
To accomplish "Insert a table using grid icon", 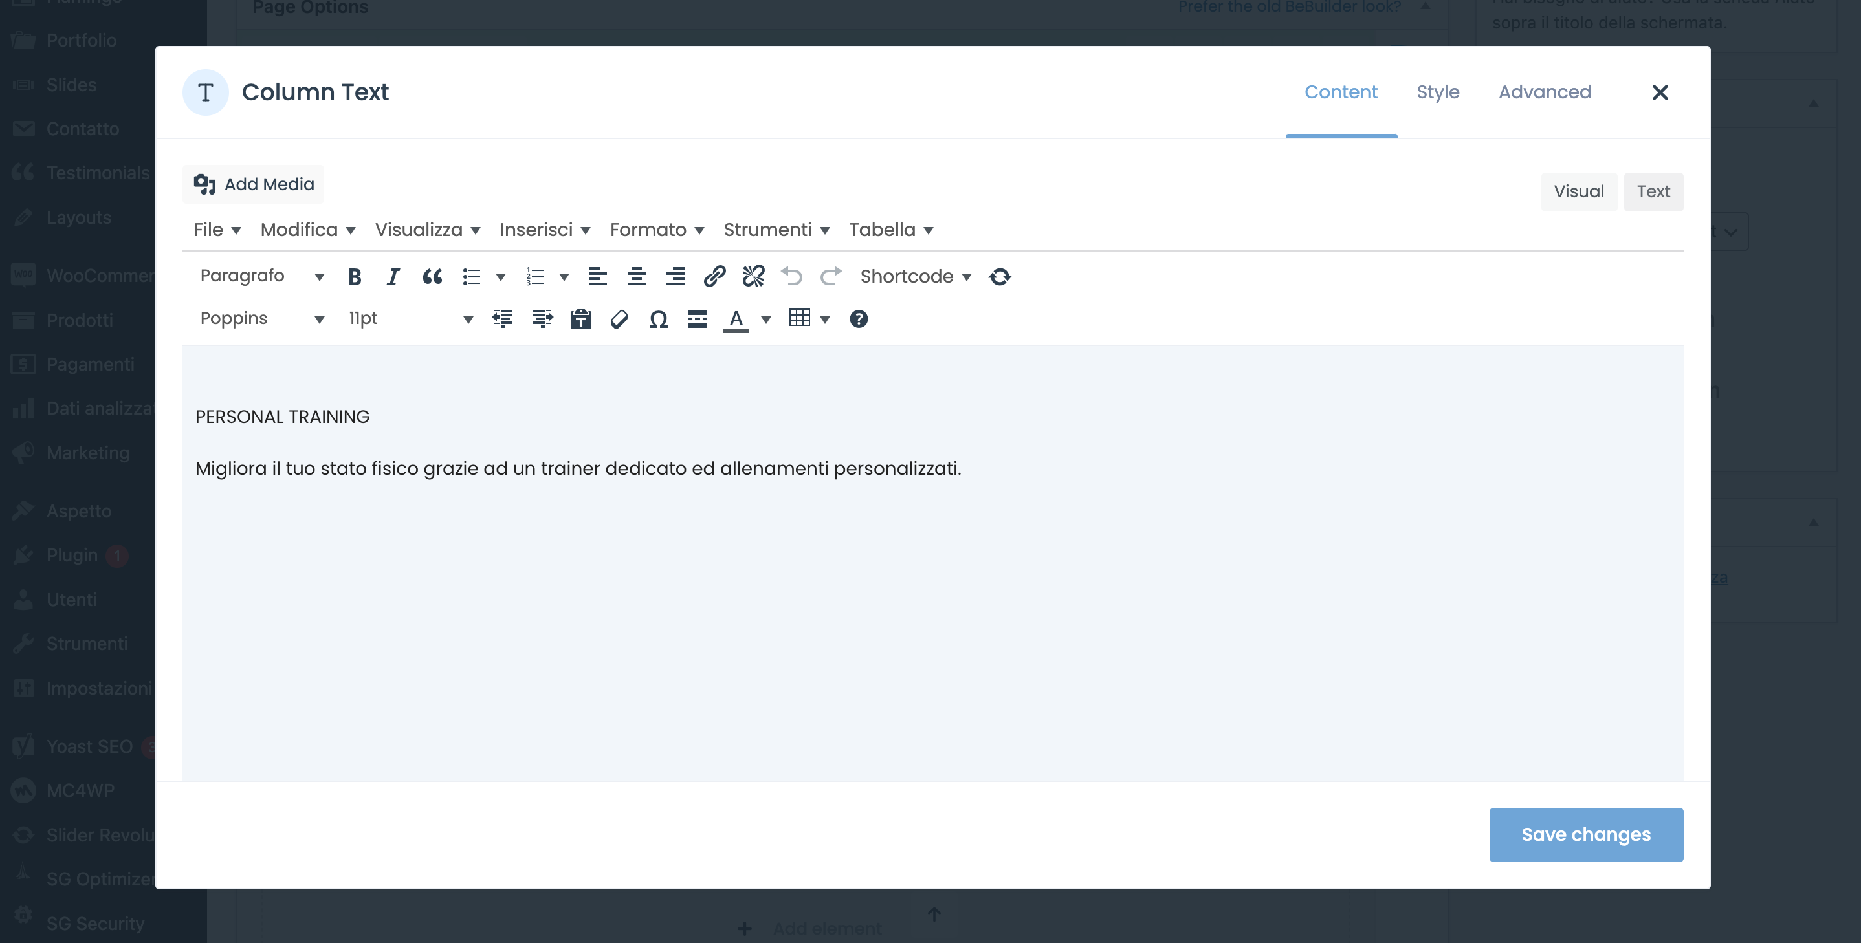I will click(x=800, y=318).
